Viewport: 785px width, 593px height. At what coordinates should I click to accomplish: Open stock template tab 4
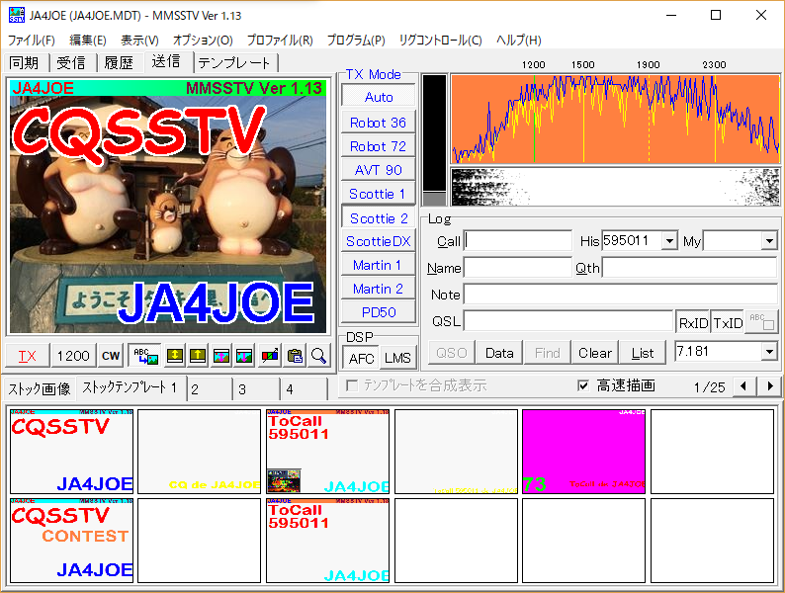pos(304,389)
